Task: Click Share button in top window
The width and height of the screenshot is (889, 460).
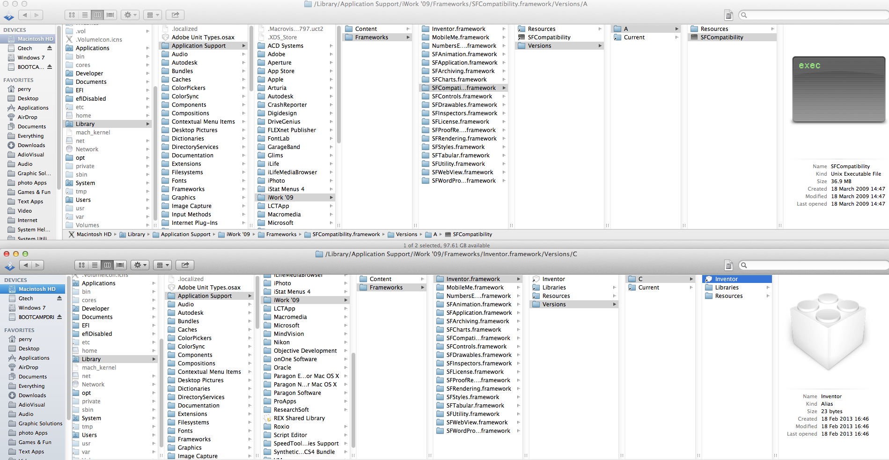Action: tap(175, 15)
